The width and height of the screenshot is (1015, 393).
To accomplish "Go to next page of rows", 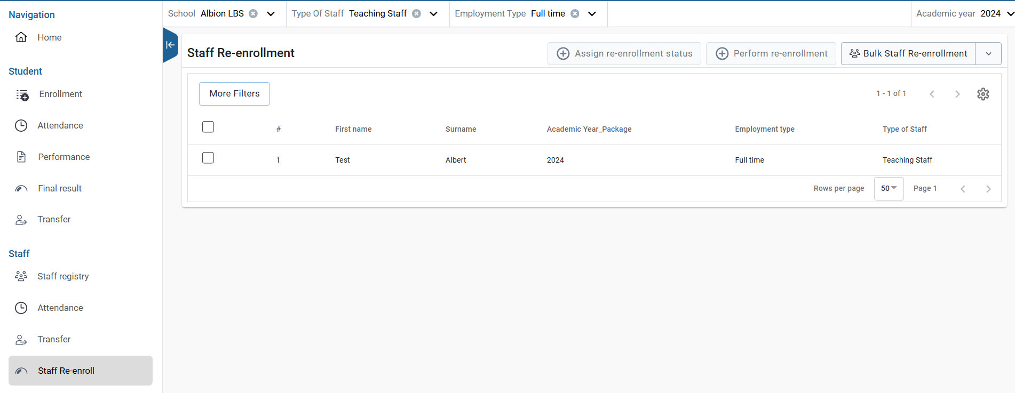I will [988, 189].
